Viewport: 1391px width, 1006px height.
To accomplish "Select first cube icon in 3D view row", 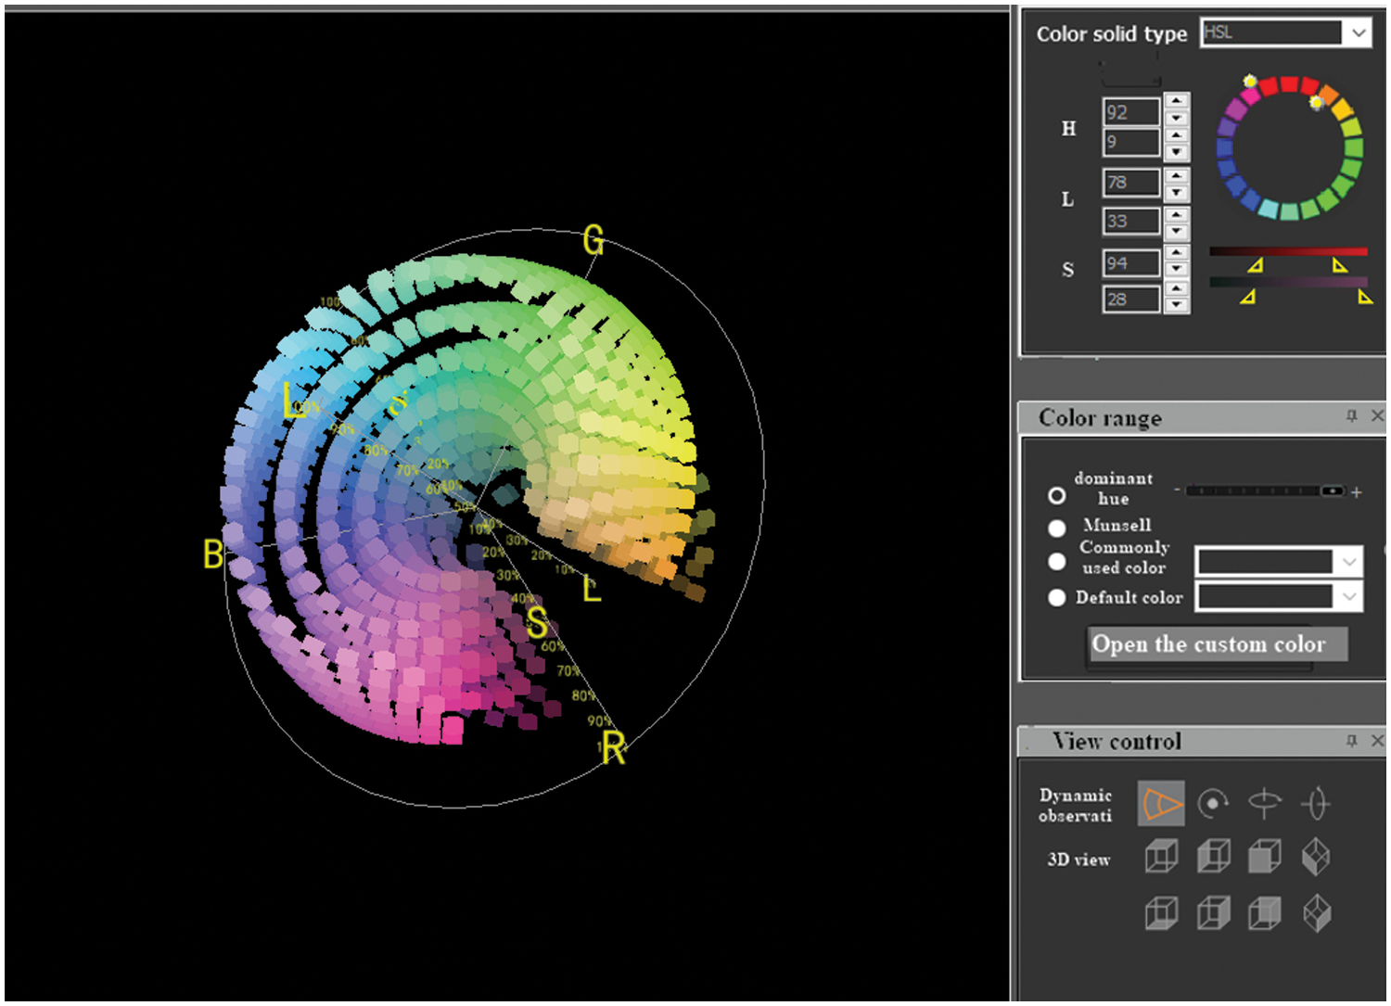I will (x=1160, y=857).
